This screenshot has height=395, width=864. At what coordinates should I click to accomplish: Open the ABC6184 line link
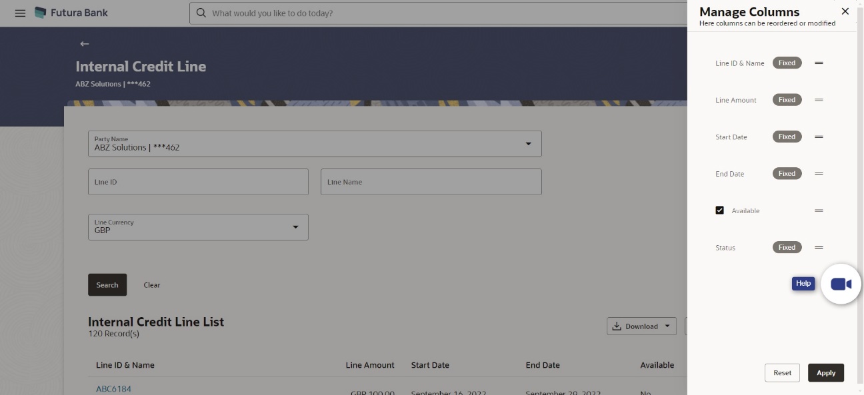click(x=113, y=389)
